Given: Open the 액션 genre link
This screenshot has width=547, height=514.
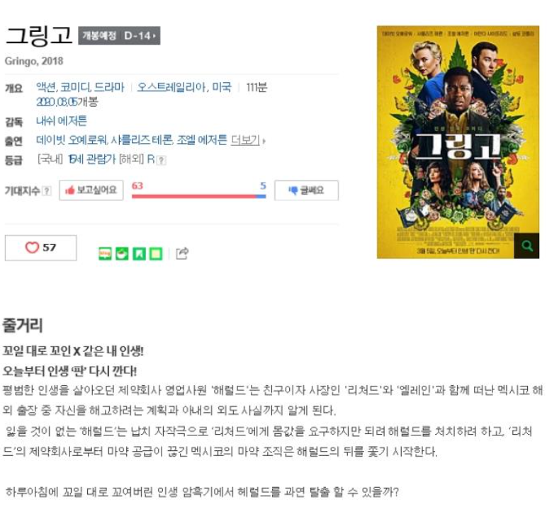Looking at the screenshot, I should point(45,87).
